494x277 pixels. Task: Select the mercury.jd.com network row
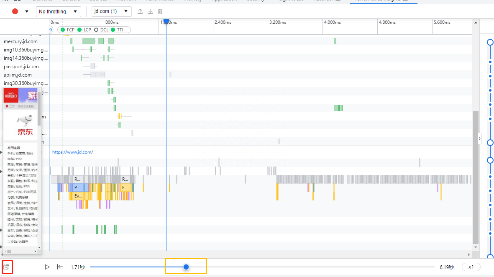click(x=21, y=41)
